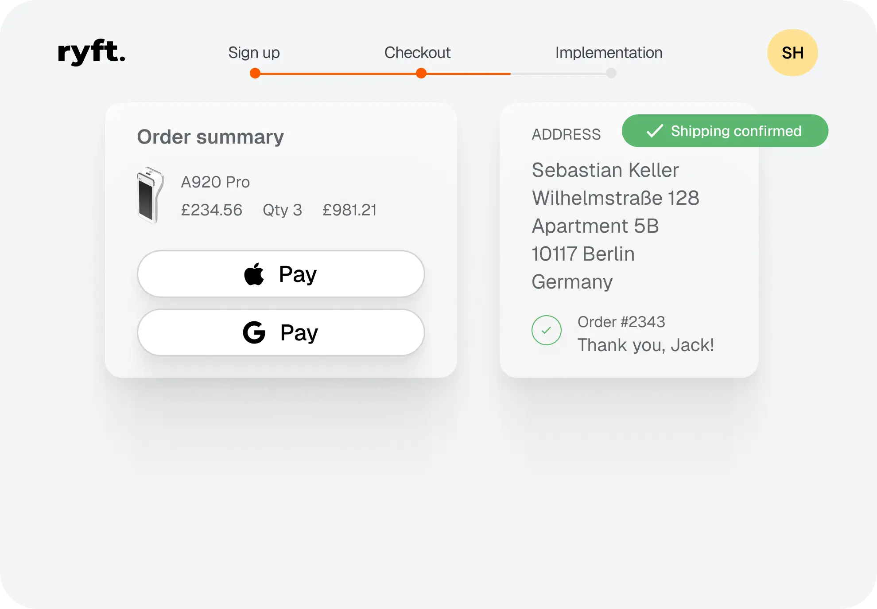Click the Qty 3 quantity label
The width and height of the screenshot is (877, 609).
pos(282,210)
